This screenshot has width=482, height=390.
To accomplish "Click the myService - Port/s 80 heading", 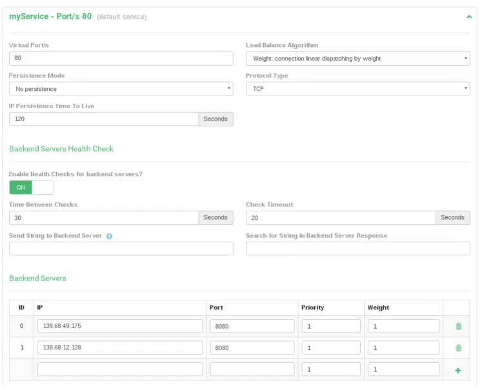I will click(50, 16).
